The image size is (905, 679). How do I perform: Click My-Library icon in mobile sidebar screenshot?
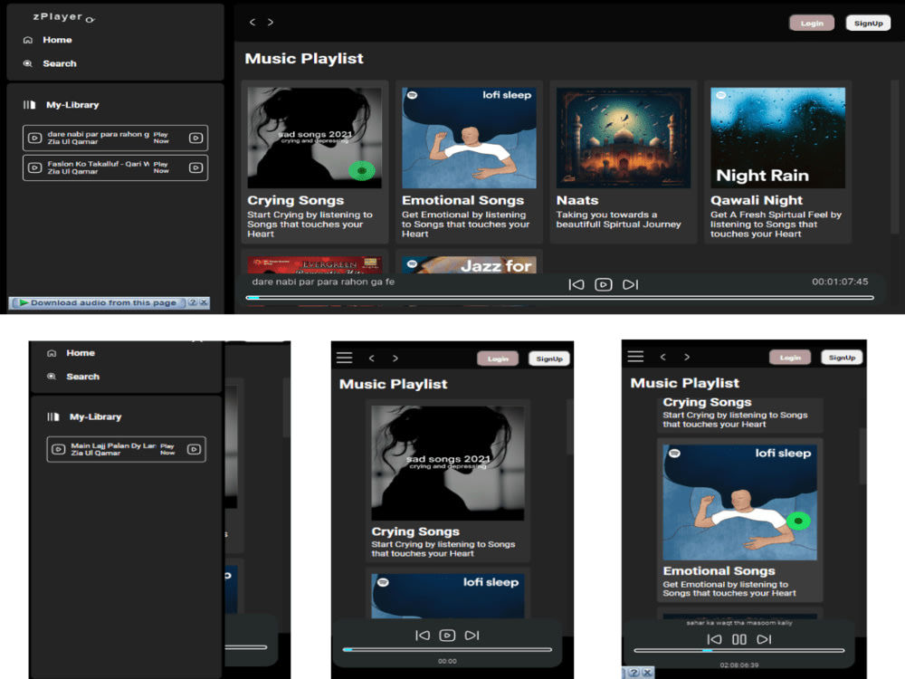click(53, 416)
